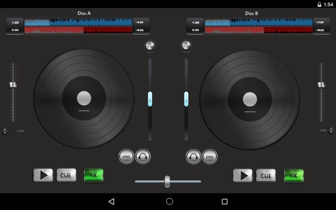Tap the Android home button
Screen dimensions: 336x210
[x=169, y=201]
